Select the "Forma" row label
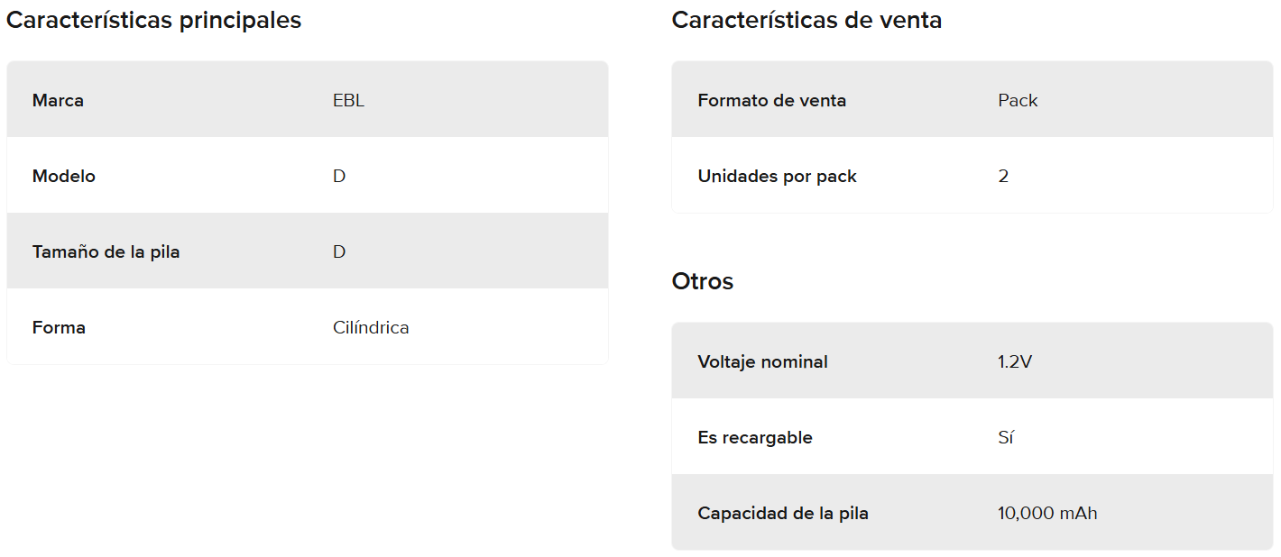Image resolution: width=1281 pixels, height=557 pixels. 59,327
